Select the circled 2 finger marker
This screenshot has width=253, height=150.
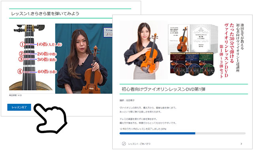[21, 54]
